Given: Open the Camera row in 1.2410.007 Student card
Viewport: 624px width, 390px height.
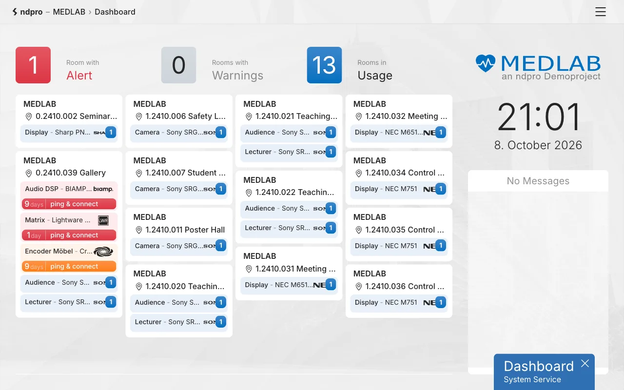Looking at the screenshot, I should [x=179, y=189].
